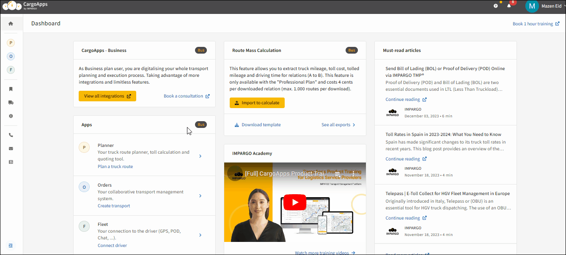Click the Bus badge on Route Mass Calculation
The height and width of the screenshot is (255, 566).
(x=352, y=50)
